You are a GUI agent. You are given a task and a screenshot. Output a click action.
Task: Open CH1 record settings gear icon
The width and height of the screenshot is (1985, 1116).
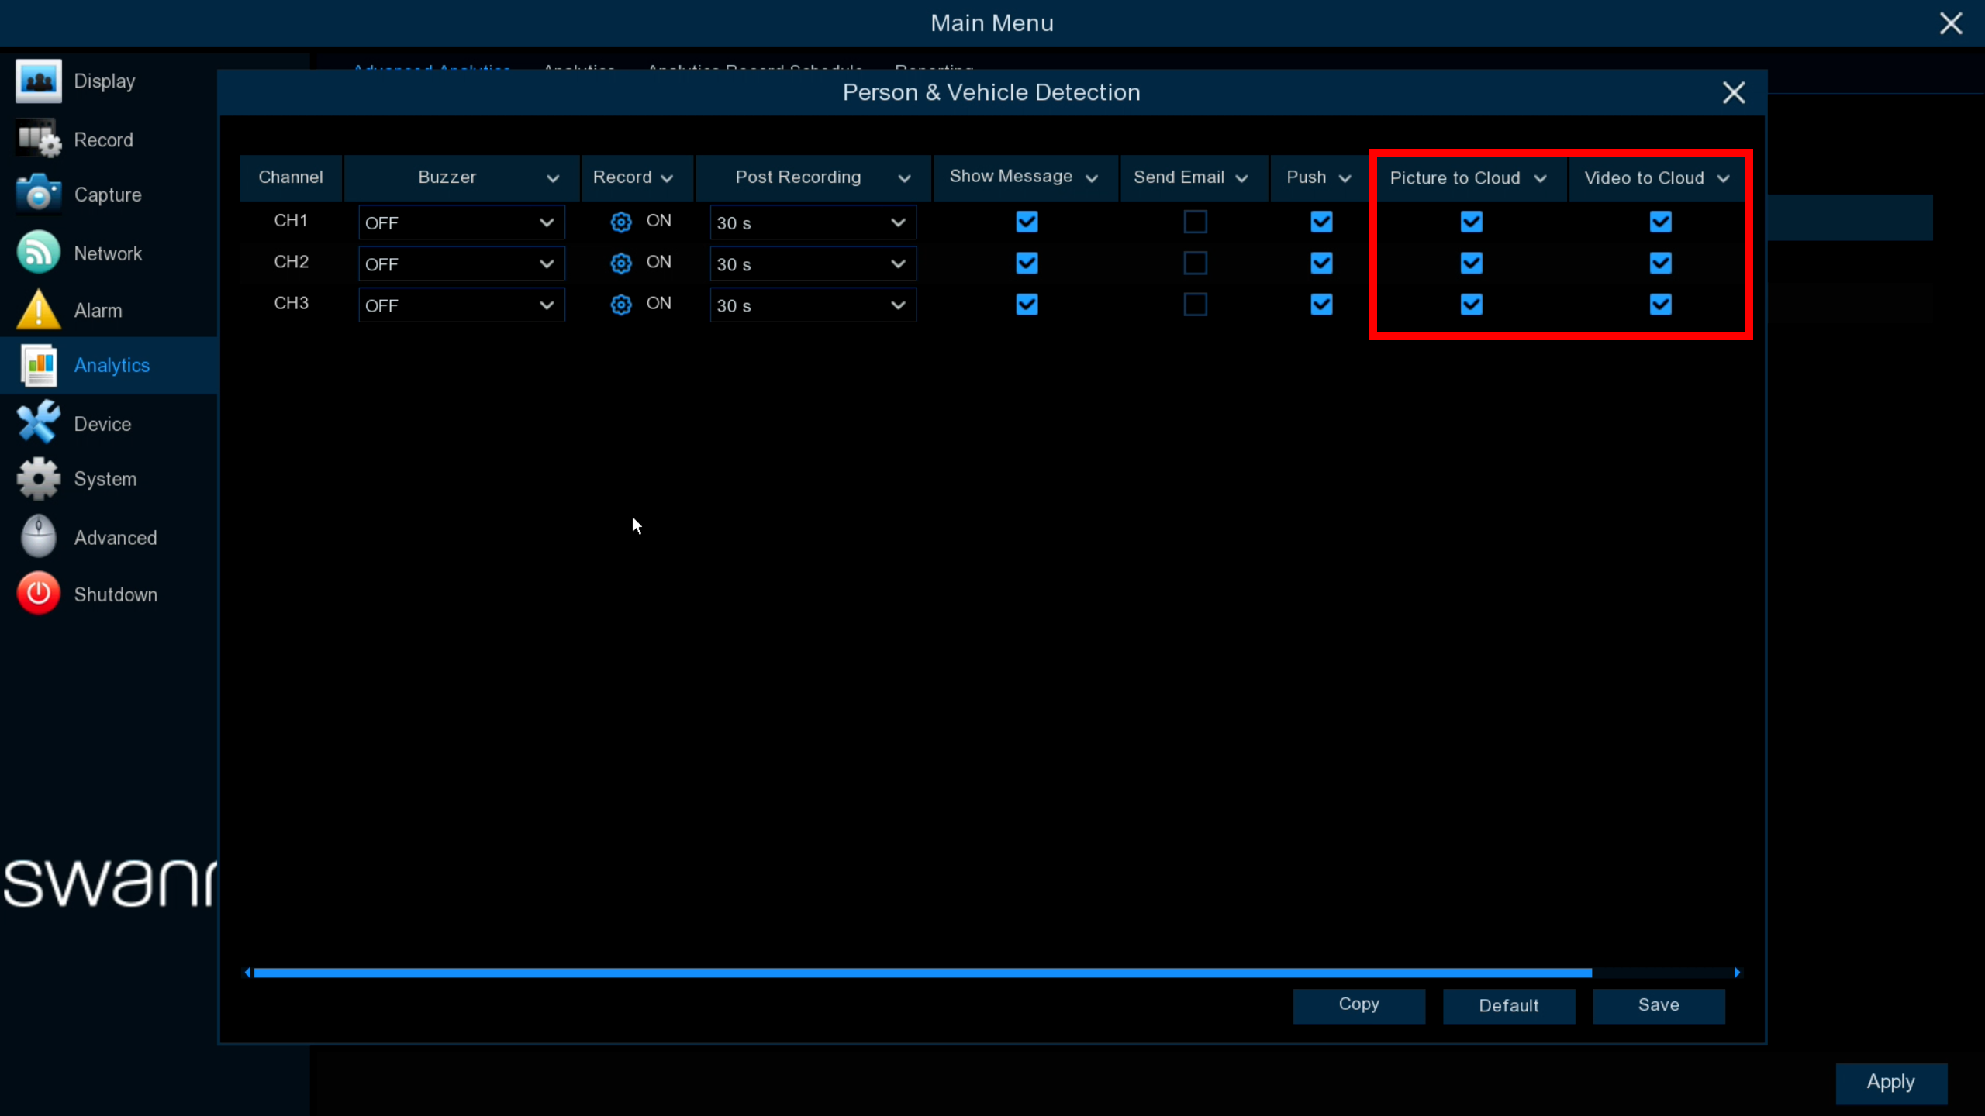[621, 222]
